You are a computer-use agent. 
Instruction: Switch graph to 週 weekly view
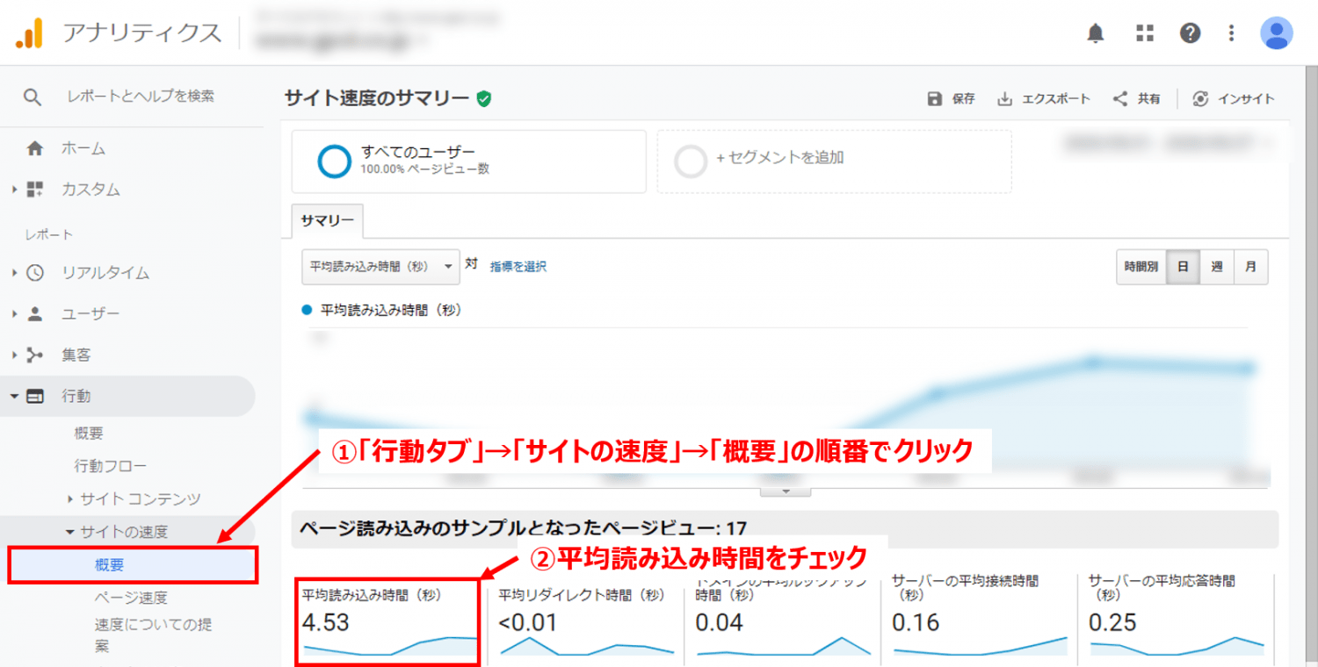(1216, 267)
